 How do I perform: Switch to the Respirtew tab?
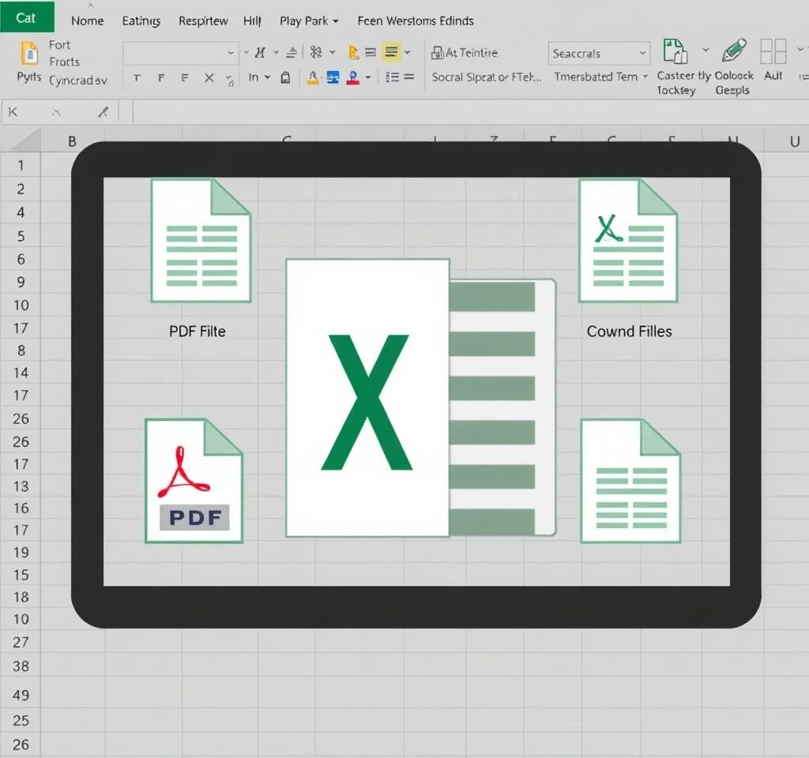coord(203,21)
